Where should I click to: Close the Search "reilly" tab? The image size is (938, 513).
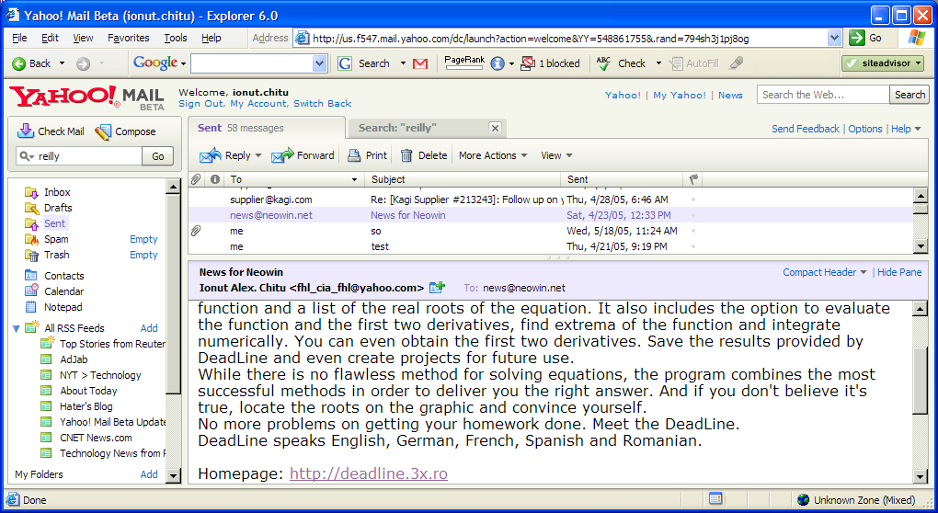click(495, 128)
